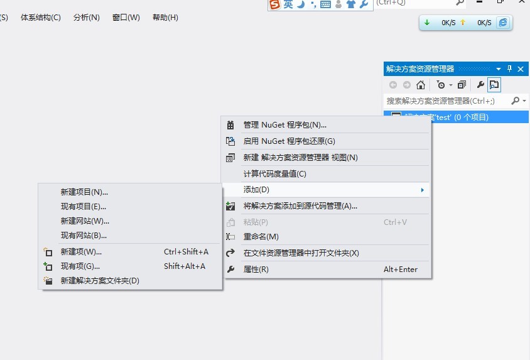Viewport: 530px width, 360px height.
Task: Choose 在文件资源管理器中打开文件夹(X)
Action: tap(326, 253)
